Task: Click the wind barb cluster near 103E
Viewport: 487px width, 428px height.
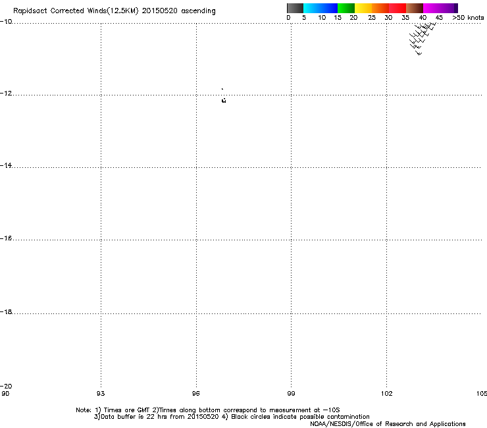Action: click(423, 39)
